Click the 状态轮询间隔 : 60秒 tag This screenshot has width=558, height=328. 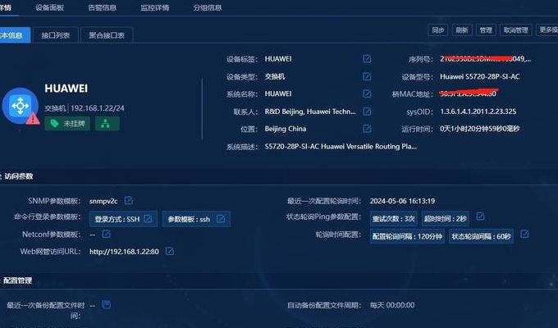point(481,236)
